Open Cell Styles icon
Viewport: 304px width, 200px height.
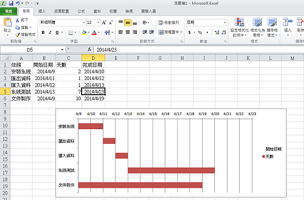(272, 22)
